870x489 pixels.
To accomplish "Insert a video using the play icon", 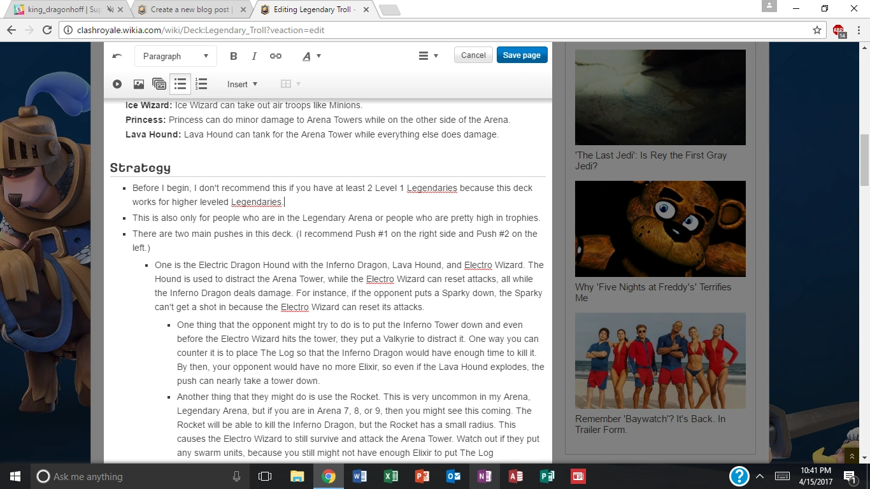I will (x=117, y=84).
